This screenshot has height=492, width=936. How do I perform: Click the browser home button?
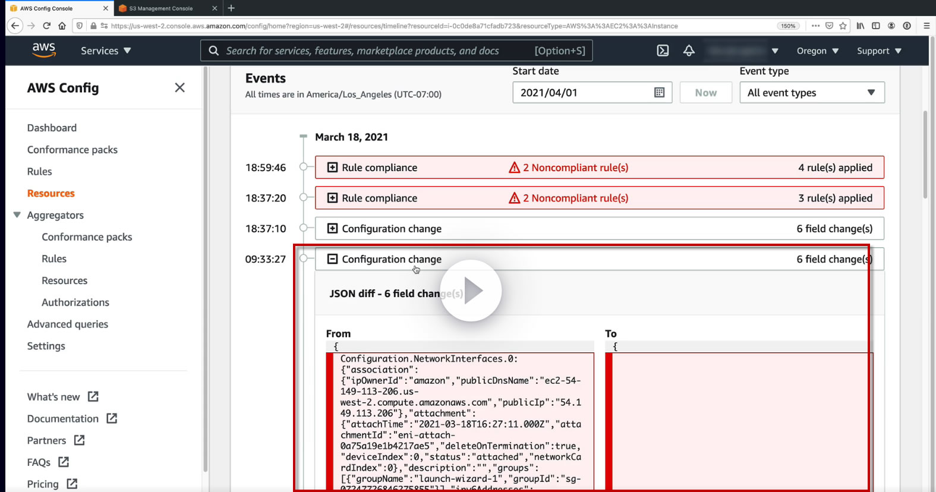[62, 26]
